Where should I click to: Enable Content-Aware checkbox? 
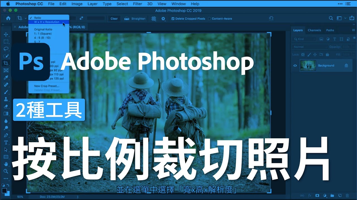coord(209,19)
